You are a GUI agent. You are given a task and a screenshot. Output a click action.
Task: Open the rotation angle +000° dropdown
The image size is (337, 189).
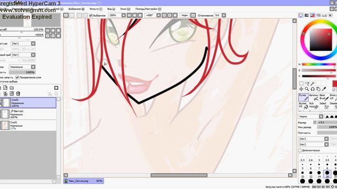(x=158, y=15)
